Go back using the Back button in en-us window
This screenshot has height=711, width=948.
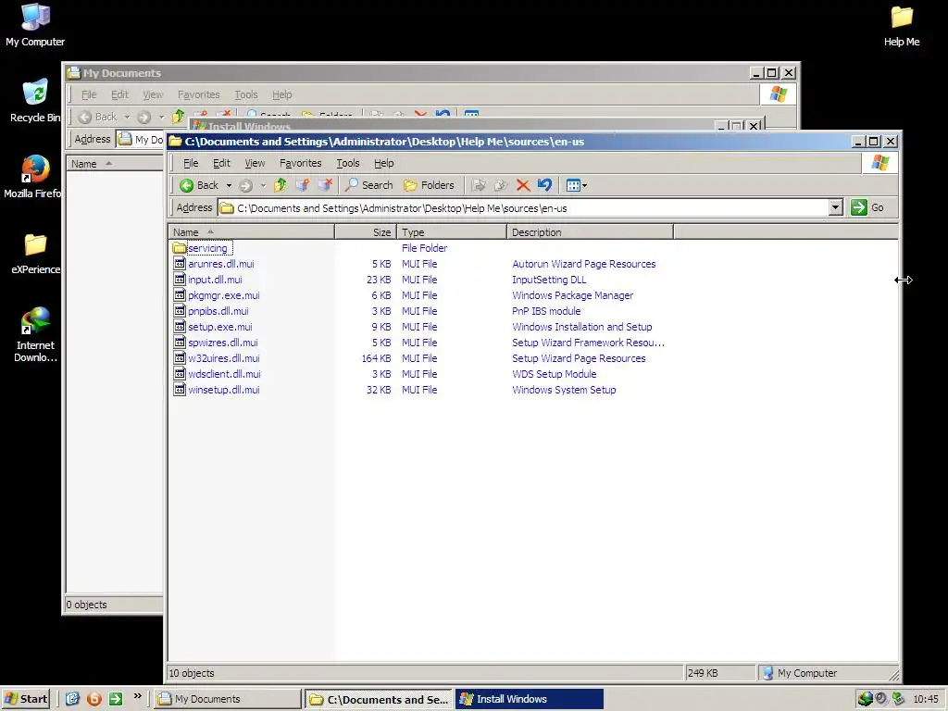(x=199, y=185)
